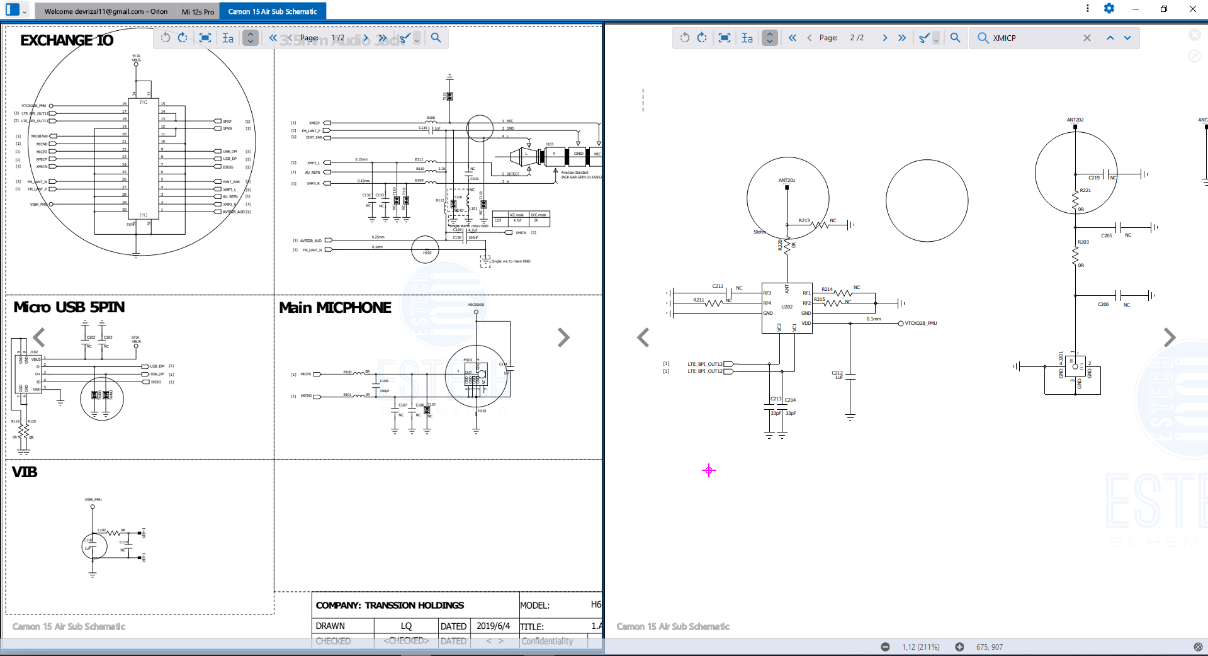
Task: Open the three-dot options menu
Action: click(x=1088, y=8)
